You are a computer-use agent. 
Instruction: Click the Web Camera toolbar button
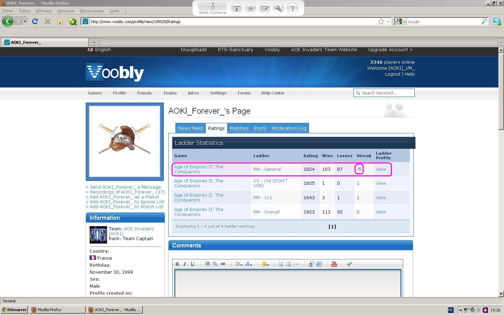point(212,8)
